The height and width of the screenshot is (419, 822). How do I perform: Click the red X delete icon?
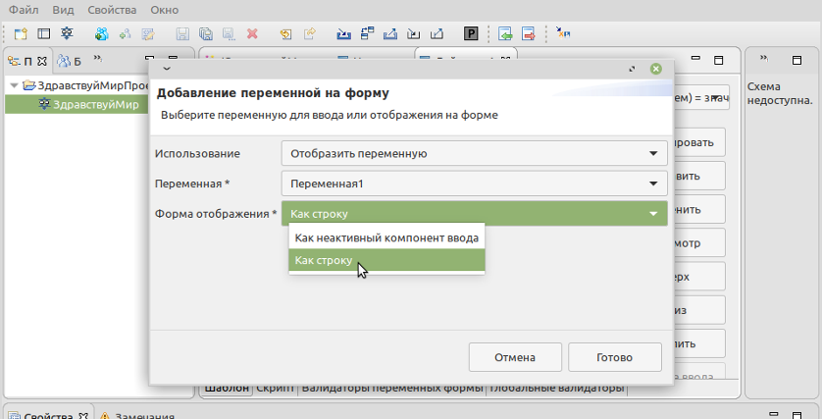(x=252, y=34)
